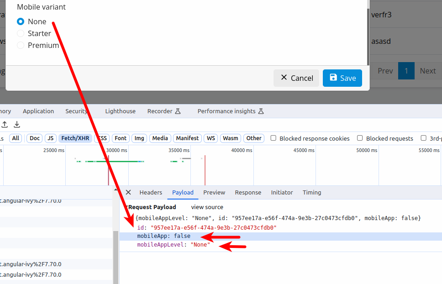
Task: Enable Blocked response cookies checkbox
Action: (x=274, y=138)
